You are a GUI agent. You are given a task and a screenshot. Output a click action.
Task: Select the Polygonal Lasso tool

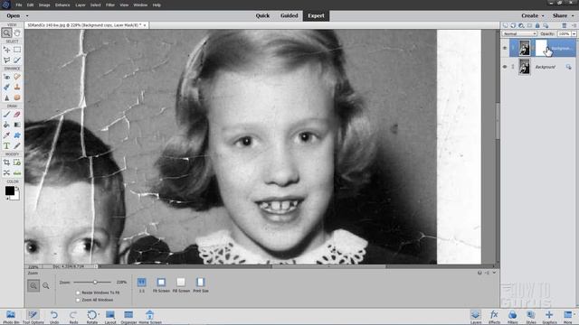6,60
